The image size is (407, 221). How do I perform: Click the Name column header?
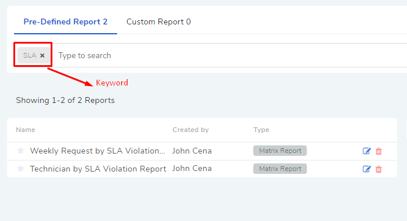coord(26,130)
